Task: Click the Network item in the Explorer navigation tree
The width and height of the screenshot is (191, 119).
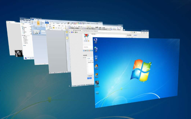Action: click(25, 46)
